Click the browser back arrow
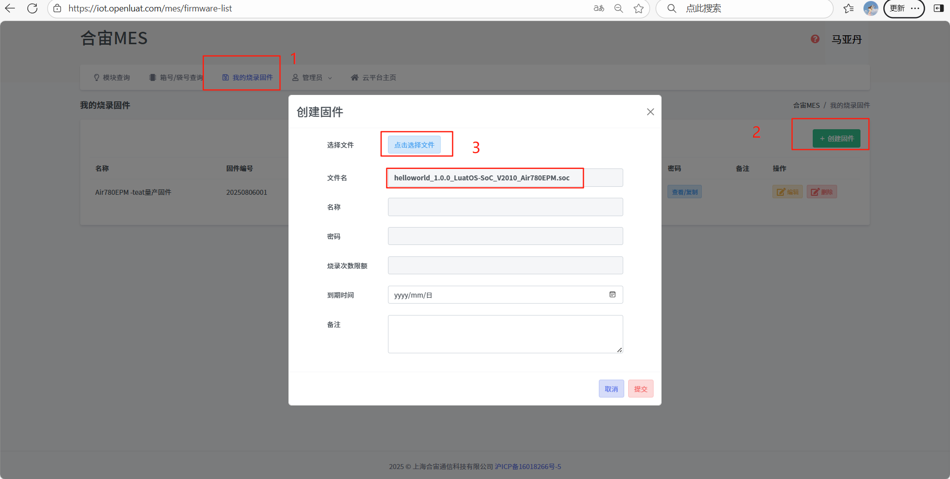This screenshot has height=479, width=950. (x=10, y=8)
